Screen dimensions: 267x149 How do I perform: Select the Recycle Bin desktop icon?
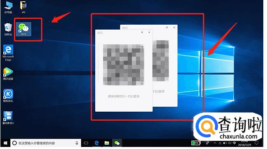pyautogui.click(x=8, y=29)
